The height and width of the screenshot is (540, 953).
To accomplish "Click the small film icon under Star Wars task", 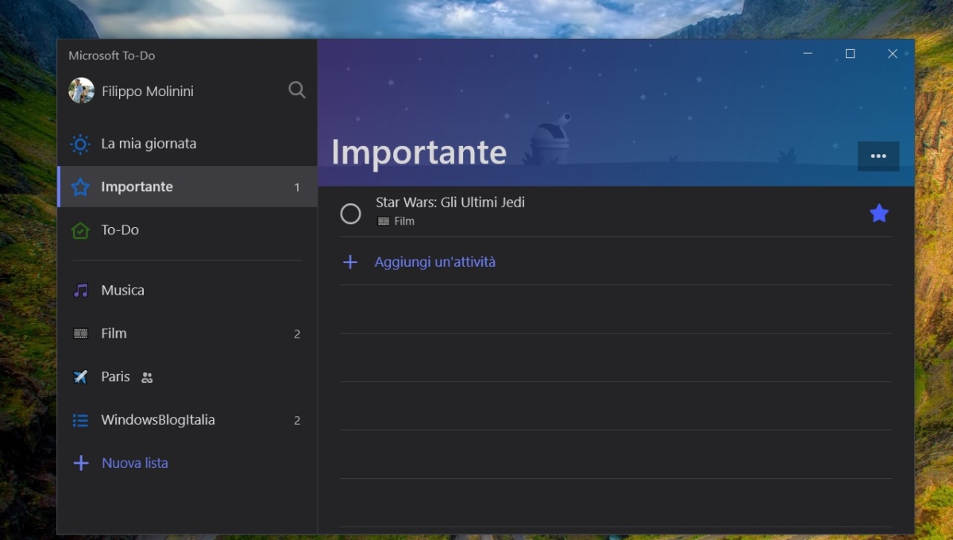I will [x=384, y=222].
